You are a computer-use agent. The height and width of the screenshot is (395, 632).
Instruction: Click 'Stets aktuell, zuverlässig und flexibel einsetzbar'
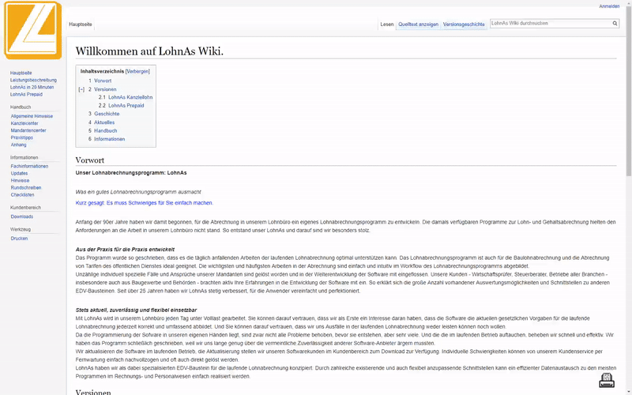136,310
